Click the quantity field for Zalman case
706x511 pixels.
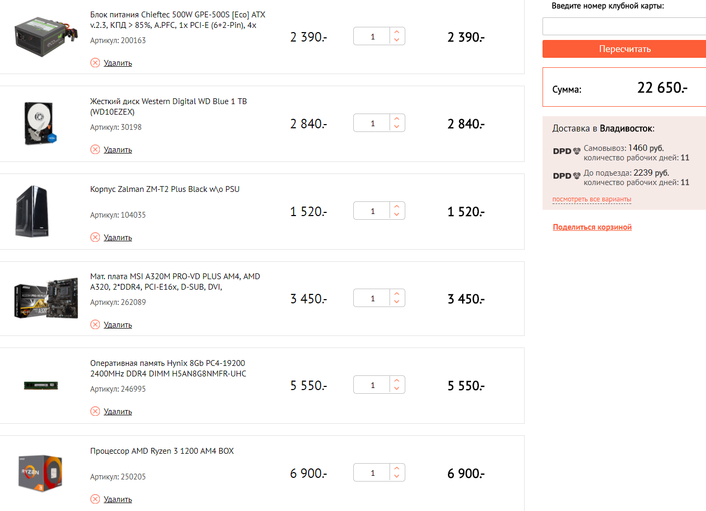[x=372, y=211]
